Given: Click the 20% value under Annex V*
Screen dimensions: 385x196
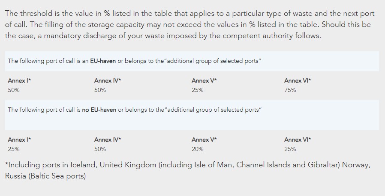Looking at the screenshot, I should click(x=197, y=149).
